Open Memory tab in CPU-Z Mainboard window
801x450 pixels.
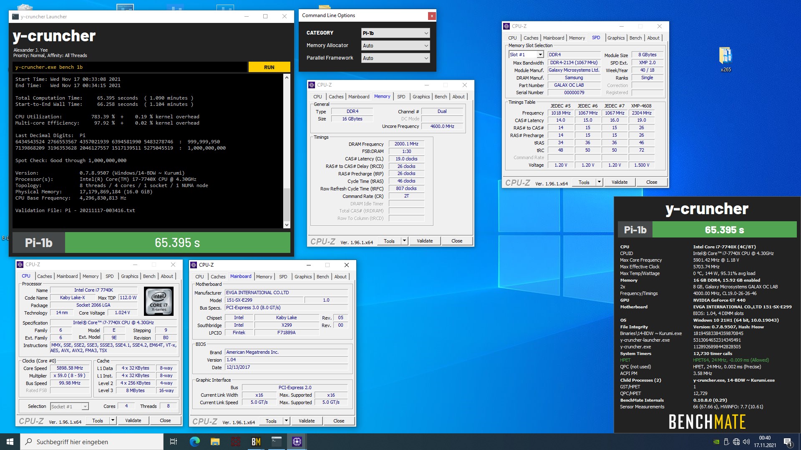click(x=264, y=277)
